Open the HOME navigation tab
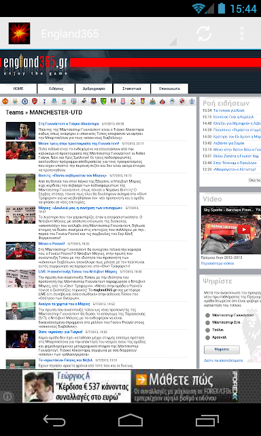Viewport: 261px width, 436px height. point(18,89)
